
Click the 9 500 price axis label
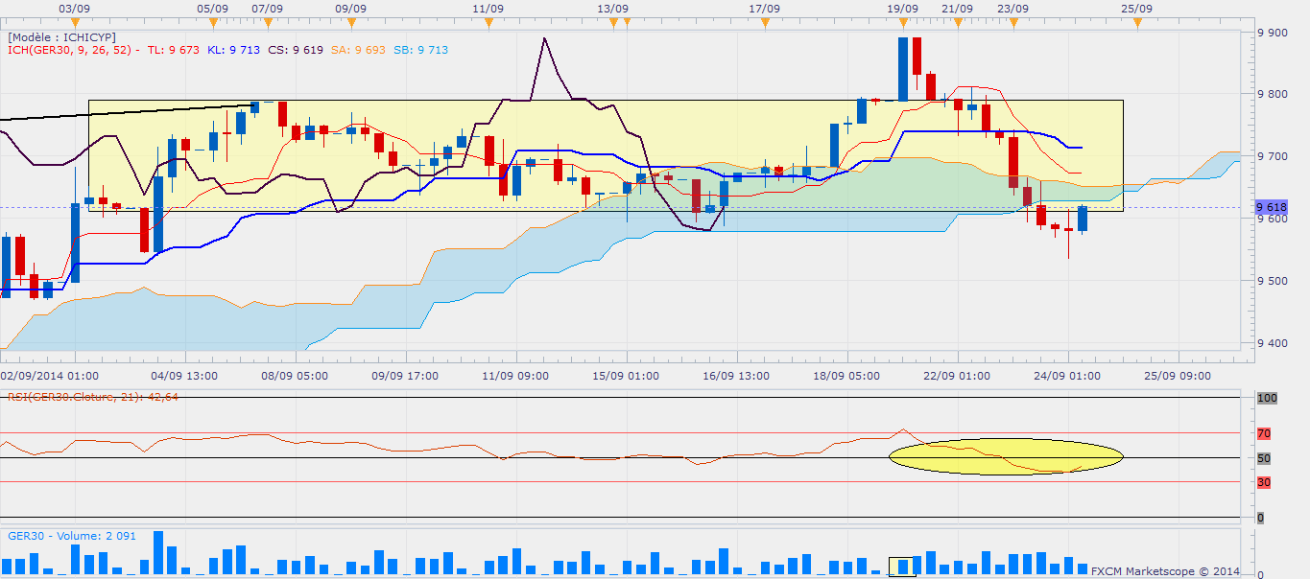1273,281
